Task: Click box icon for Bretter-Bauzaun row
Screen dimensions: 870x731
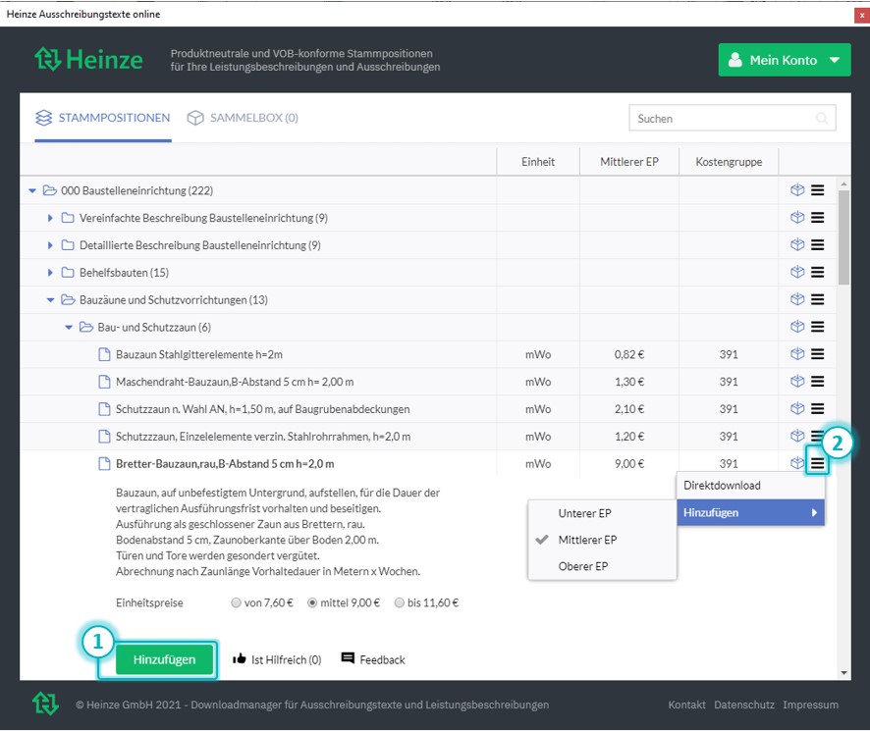Action: [x=797, y=462]
